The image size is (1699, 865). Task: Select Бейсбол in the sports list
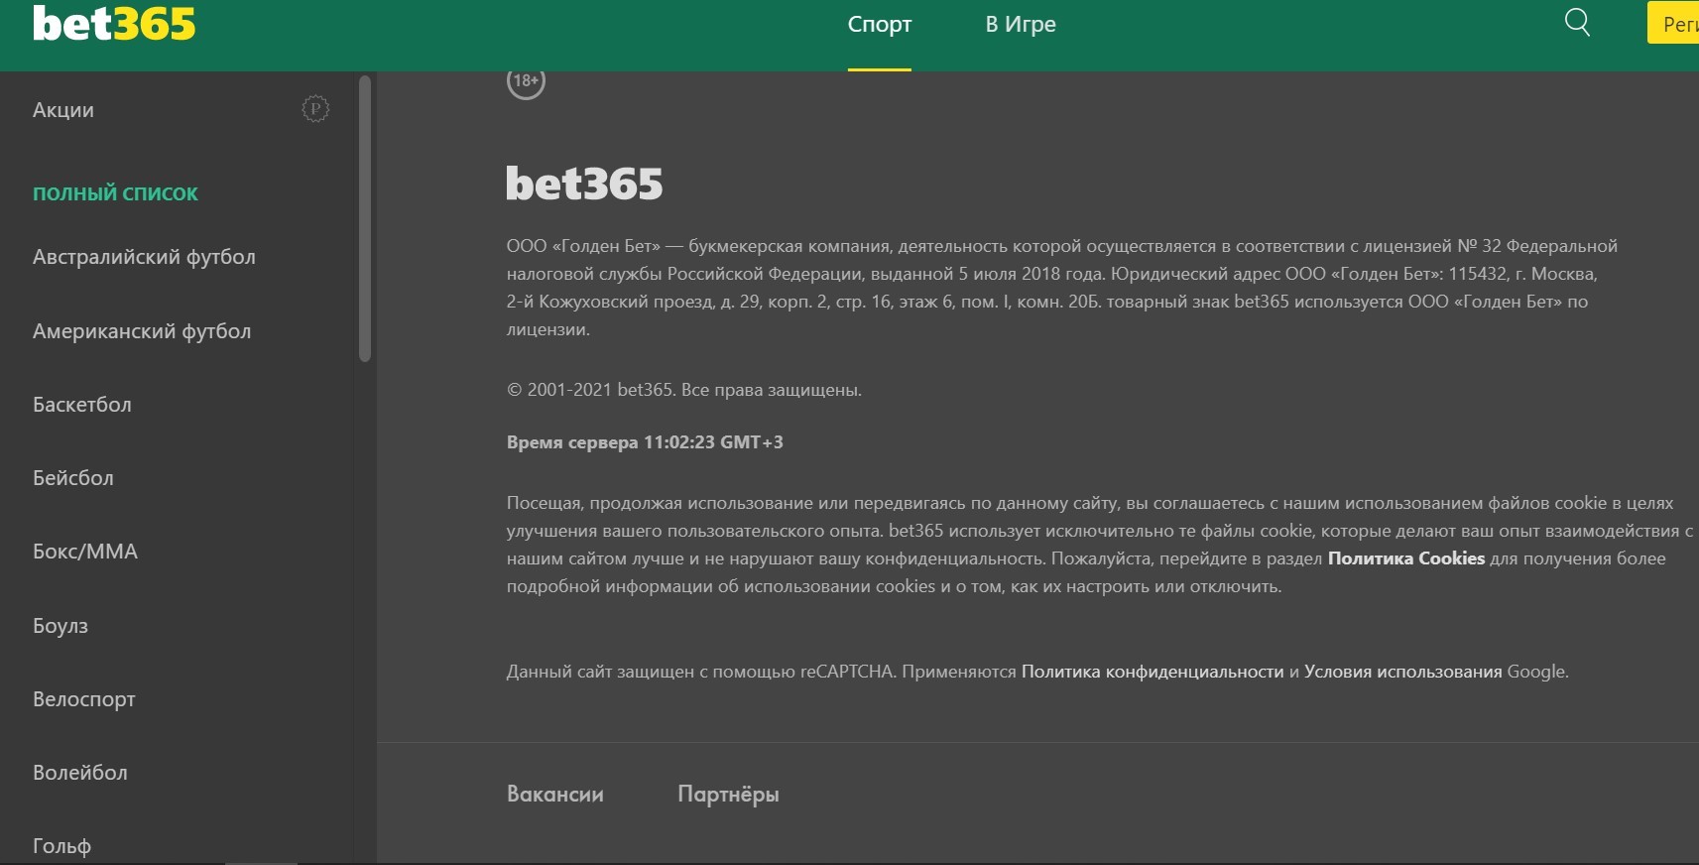[73, 478]
